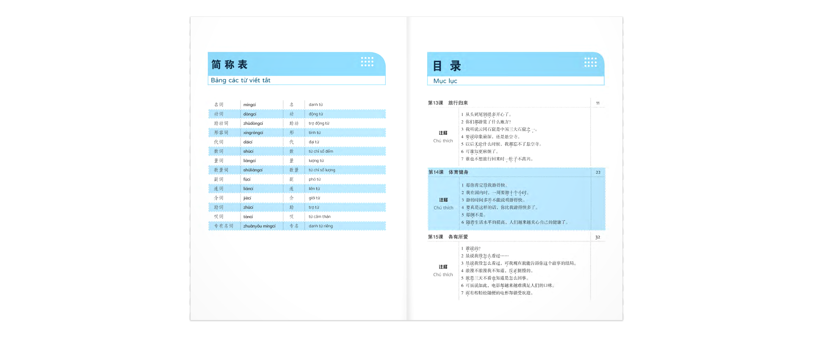Open lesson 14 体育健身 entry
813x337 pixels.
coord(448,172)
